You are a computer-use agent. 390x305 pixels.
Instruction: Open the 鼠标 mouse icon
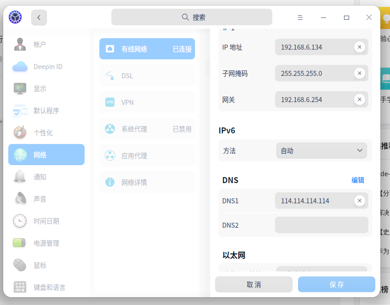[20, 265]
